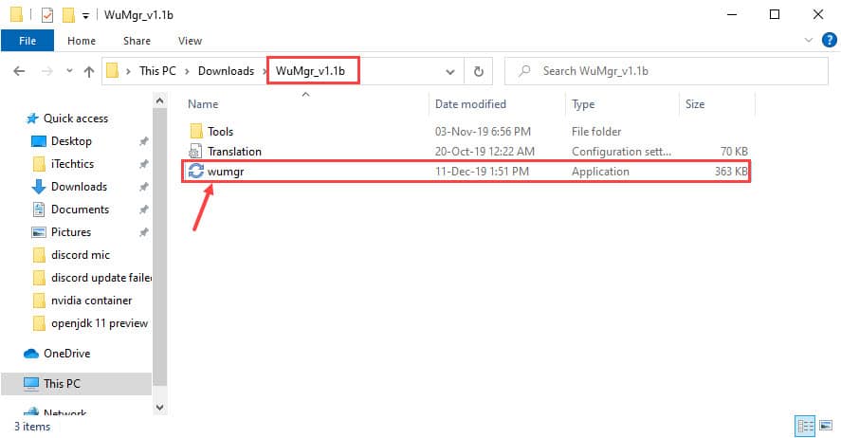Open openjdk 11 preview folder
841x438 pixels.
tap(100, 323)
